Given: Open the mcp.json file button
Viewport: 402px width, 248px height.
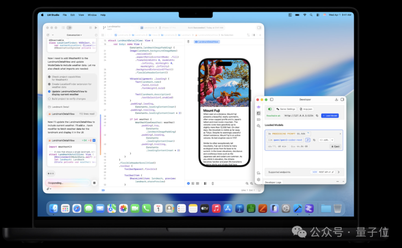Looking at the screenshot, I should (306, 109).
